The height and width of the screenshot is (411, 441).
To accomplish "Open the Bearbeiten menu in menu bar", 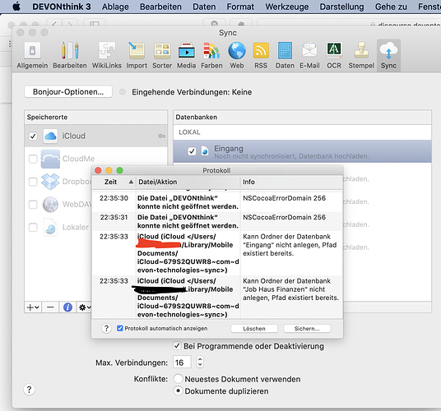I will point(160,7).
